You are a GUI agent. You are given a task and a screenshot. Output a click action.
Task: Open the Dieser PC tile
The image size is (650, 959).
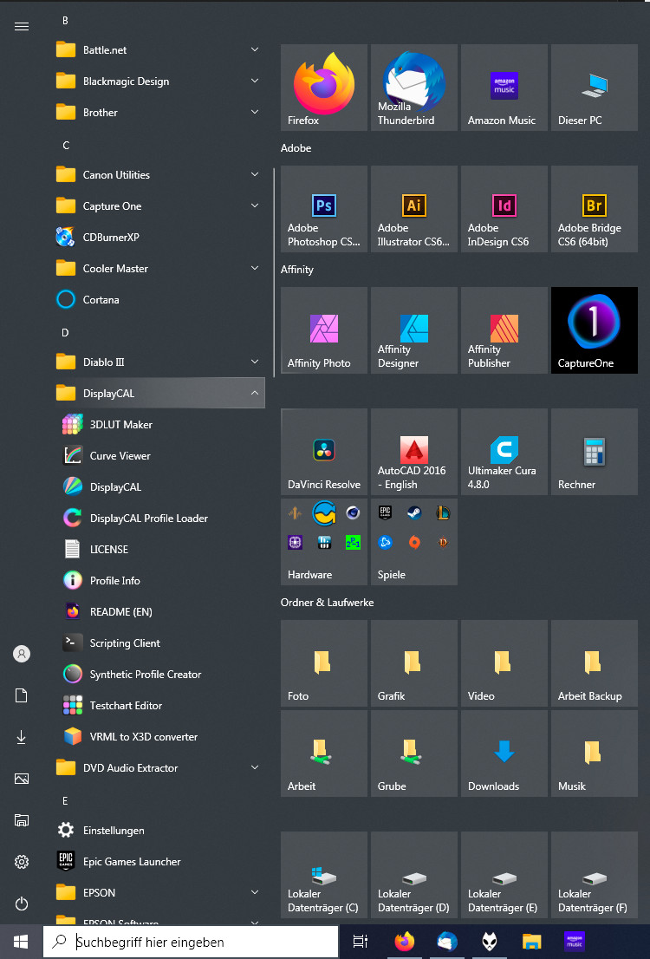[x=594, y=88]
